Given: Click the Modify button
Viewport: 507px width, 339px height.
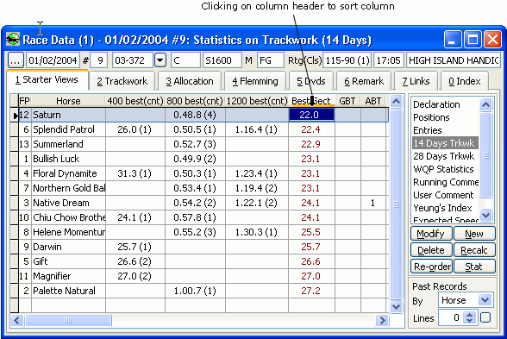Looking at the screenshot, I should pos(431,234).
